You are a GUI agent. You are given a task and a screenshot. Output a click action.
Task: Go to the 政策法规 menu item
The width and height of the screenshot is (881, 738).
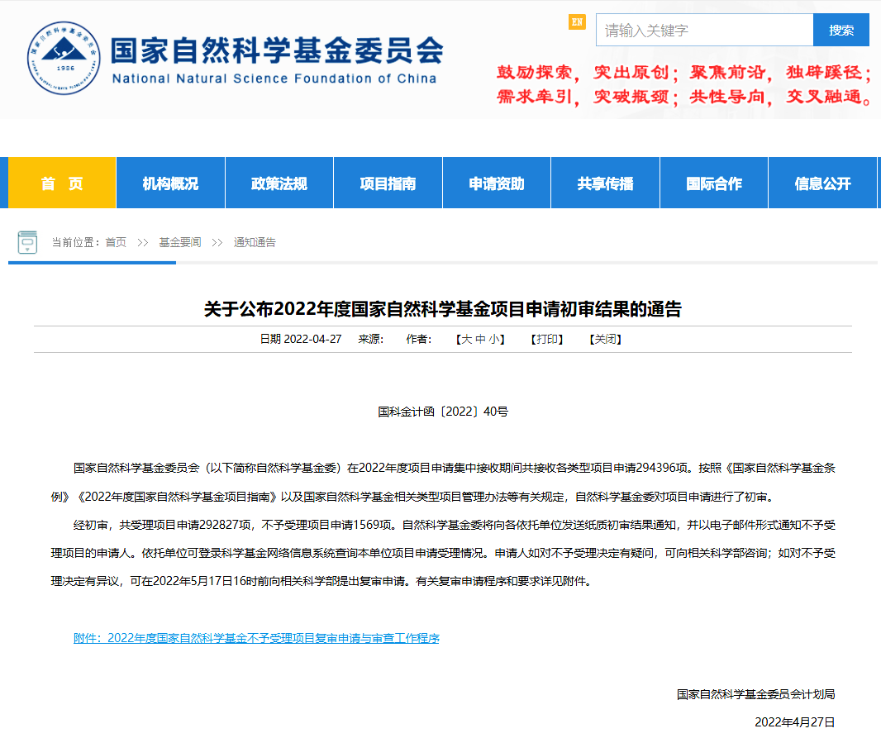click(279, 183)
